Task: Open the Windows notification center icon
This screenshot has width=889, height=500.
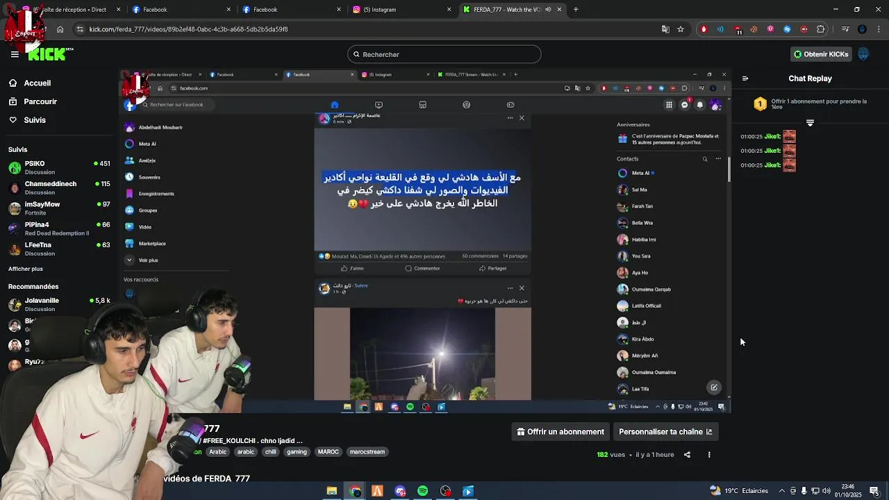Action: (874, 491)
